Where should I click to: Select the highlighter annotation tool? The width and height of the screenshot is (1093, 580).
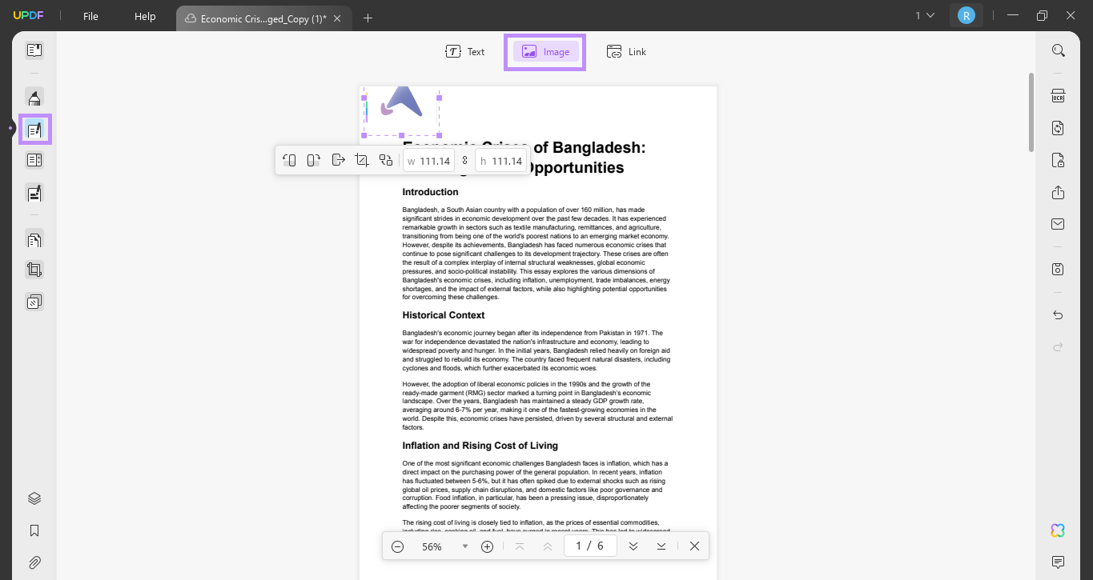tap(34, 97)
